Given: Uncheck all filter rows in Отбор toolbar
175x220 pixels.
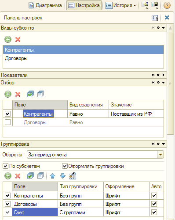Looking at the screenshot, I should [40, 94].
